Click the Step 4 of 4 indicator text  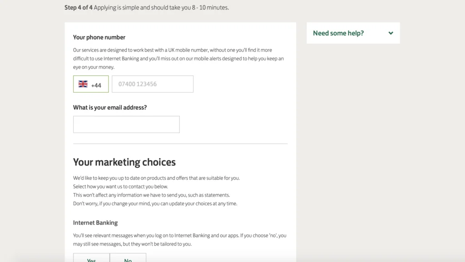pyautogui.click(x=78, y=7)
